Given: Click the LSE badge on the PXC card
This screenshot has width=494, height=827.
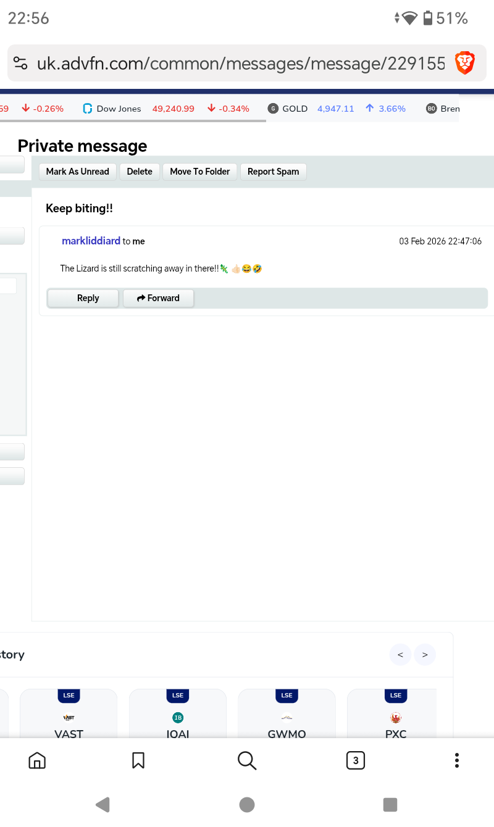Looking at the screenshot, I should [x=396, y=696].
